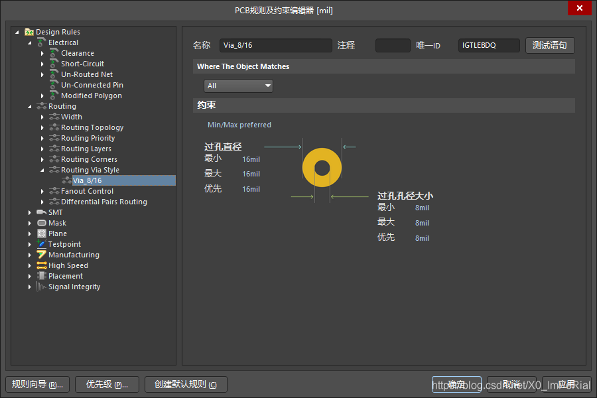Image resolution: width=597 pixels, height=398 pixels.
Task: Select the Placement tree item
Action: [66, 276]
